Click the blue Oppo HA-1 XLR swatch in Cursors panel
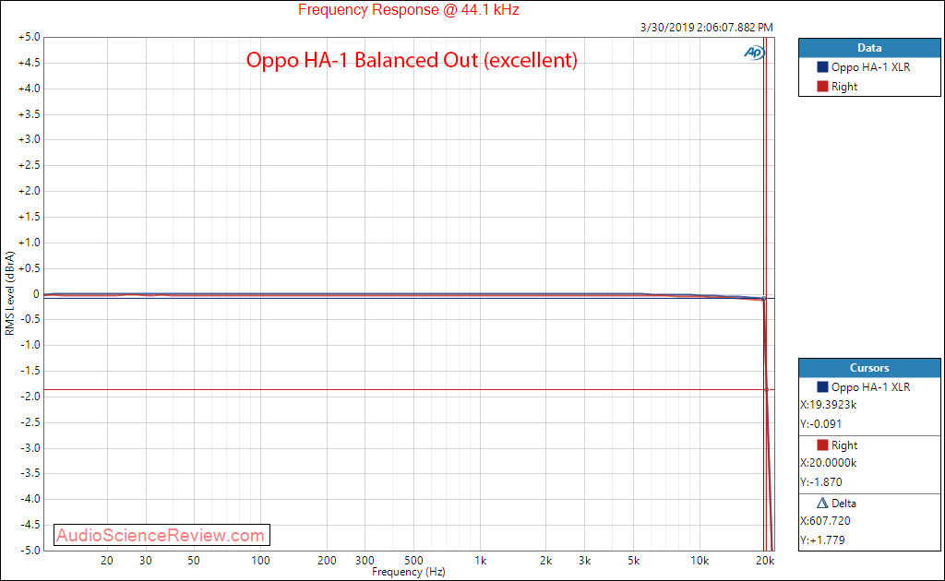945x581 pixels. tap(822, 386)
